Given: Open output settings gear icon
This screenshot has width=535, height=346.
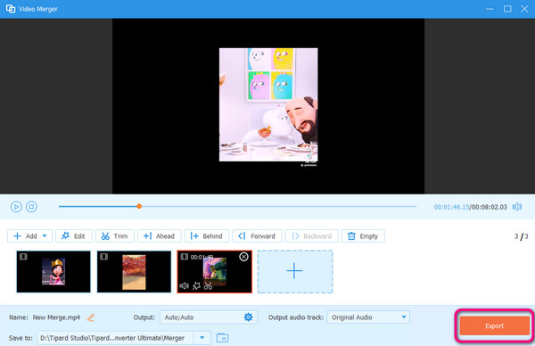Looking at the screenshot, I should [248, 317].
